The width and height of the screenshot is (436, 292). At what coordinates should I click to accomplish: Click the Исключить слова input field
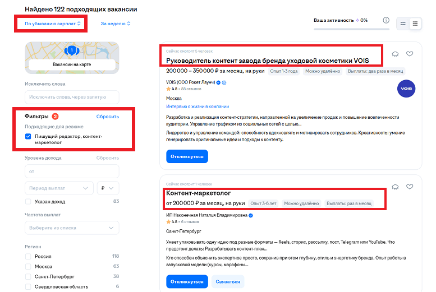click(72, 98)
